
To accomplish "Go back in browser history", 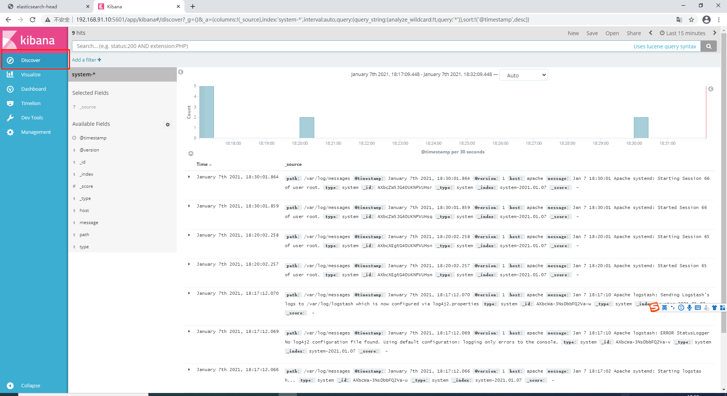I will 8,20.
